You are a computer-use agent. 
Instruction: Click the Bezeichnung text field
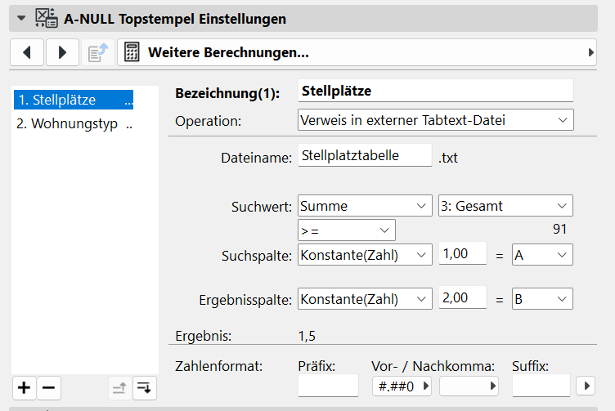tap(435, 91)
